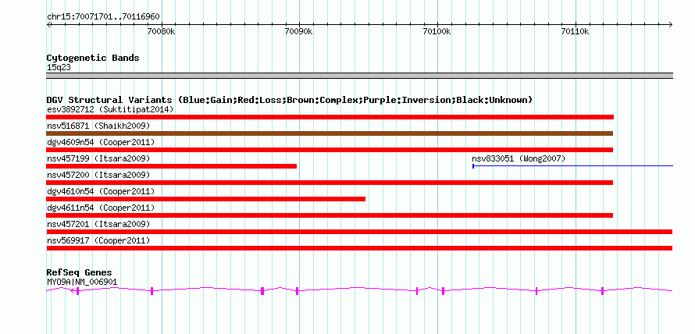Click the MYO9A gene direction arrowhead
The width and height of the screenshot is (695, 334).
73,290
